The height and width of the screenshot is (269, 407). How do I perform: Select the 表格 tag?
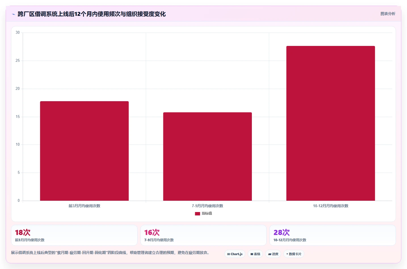tap(255, 254)
